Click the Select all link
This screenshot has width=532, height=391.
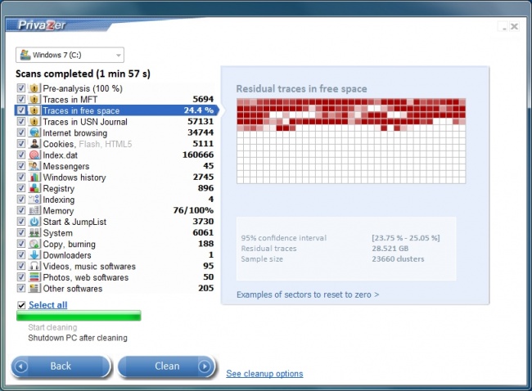click(x=47, y=305)
